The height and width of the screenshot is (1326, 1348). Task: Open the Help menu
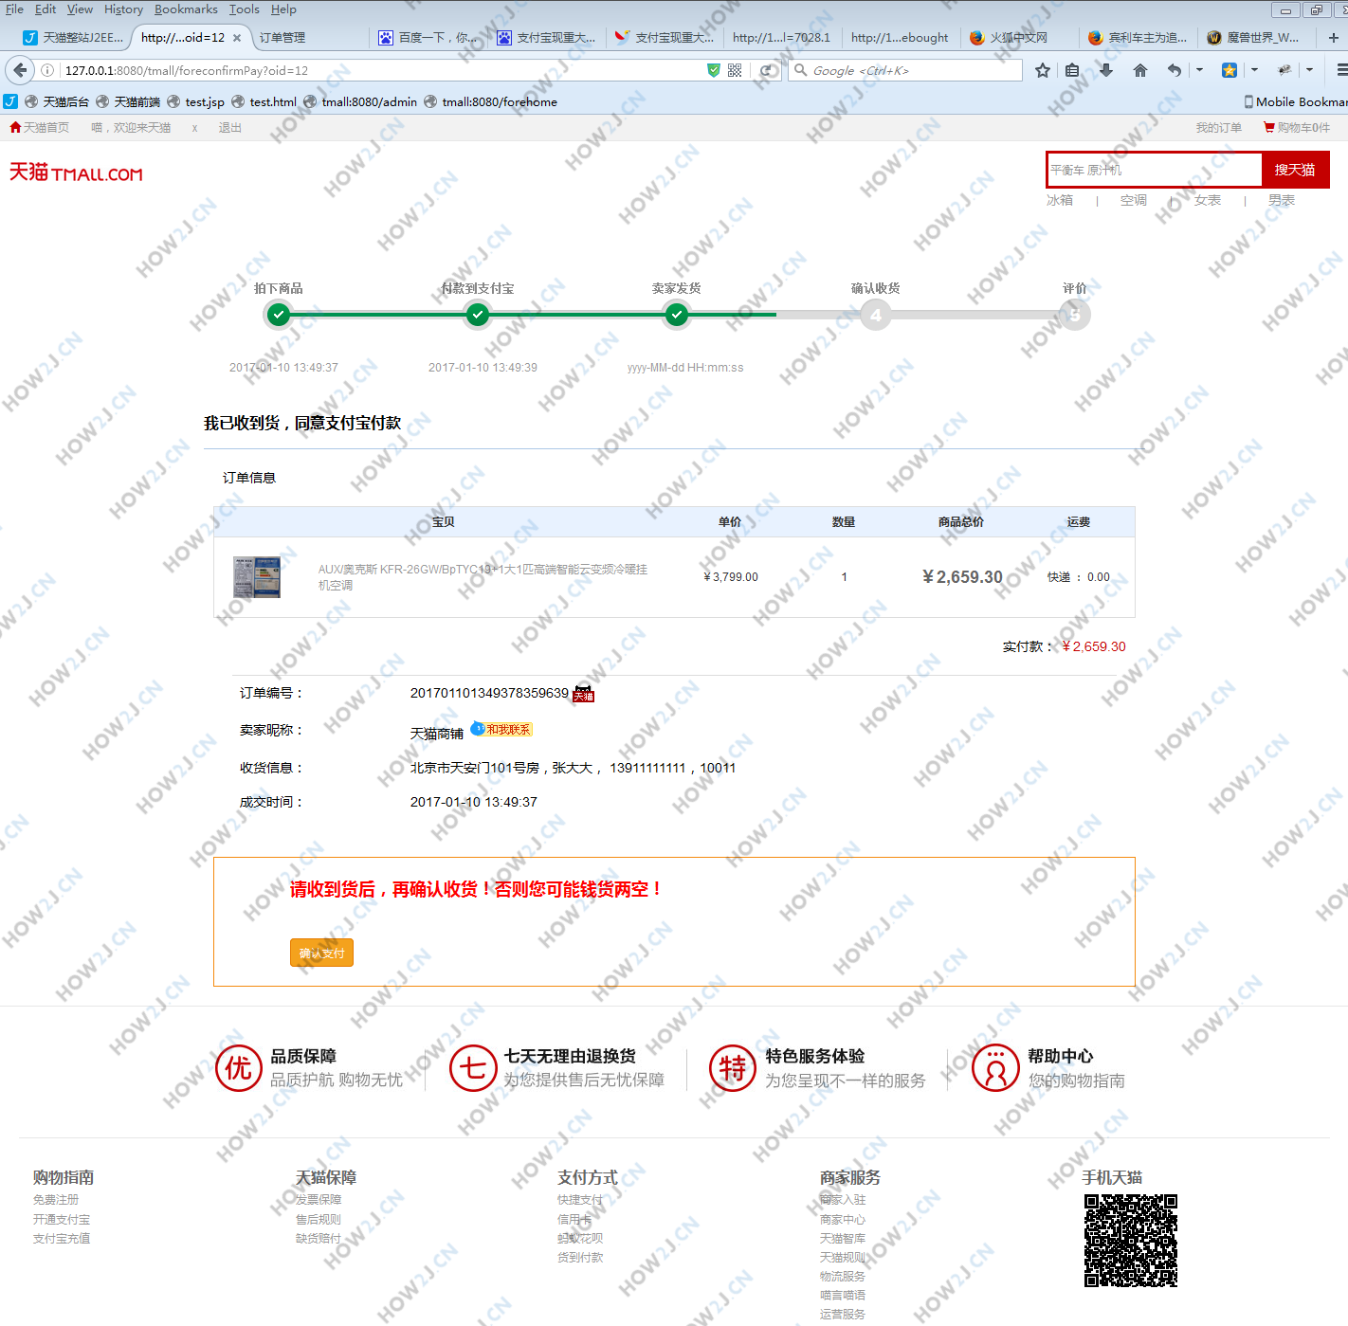click(x=283, y=9)
